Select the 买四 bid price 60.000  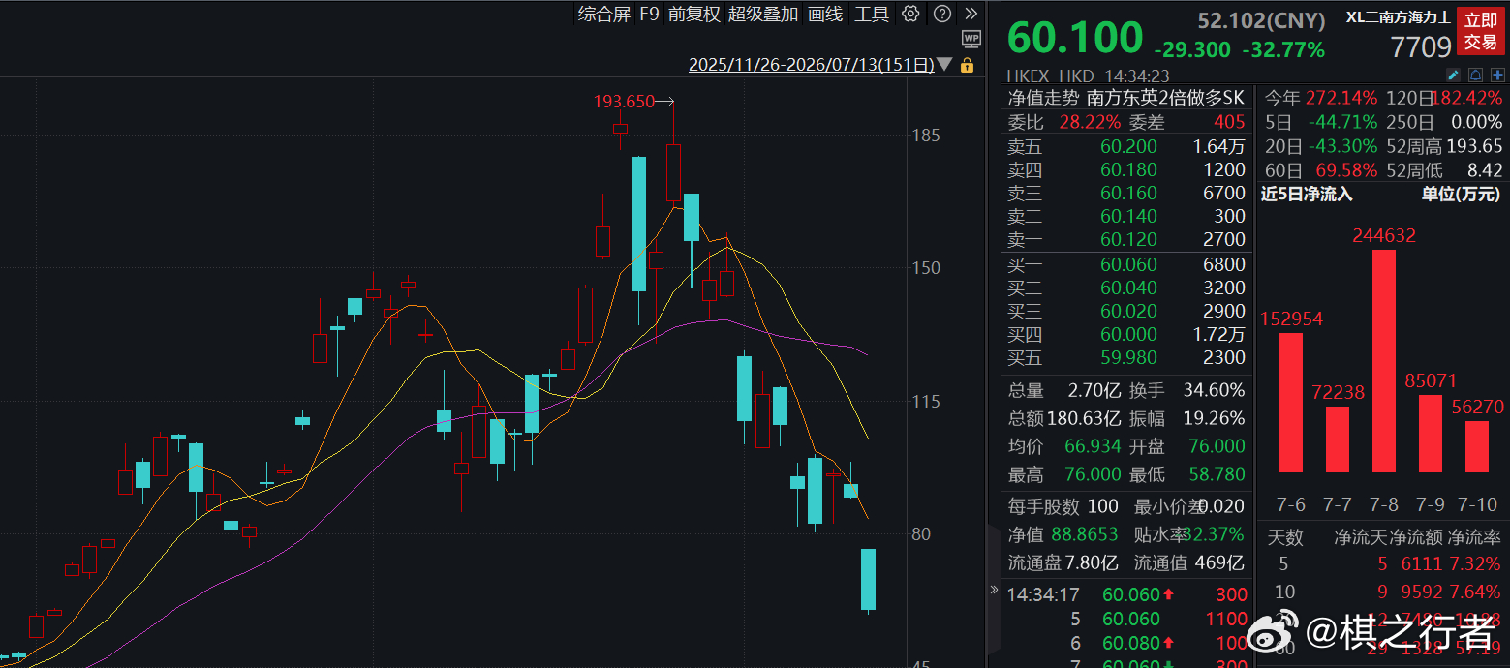tap(1128, 334)
